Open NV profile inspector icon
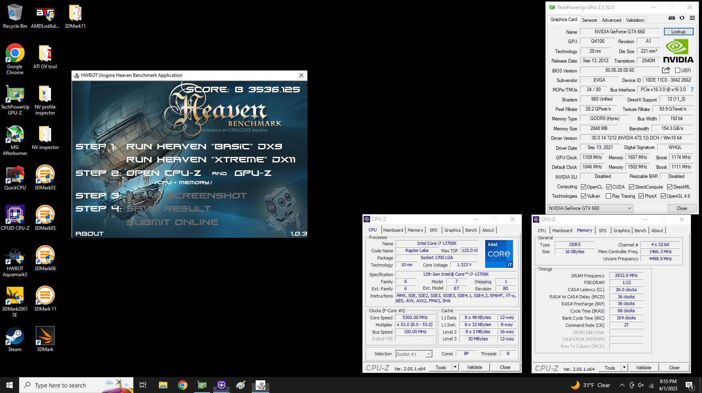Screen dimensions: 702x393 tap(45, 99)
